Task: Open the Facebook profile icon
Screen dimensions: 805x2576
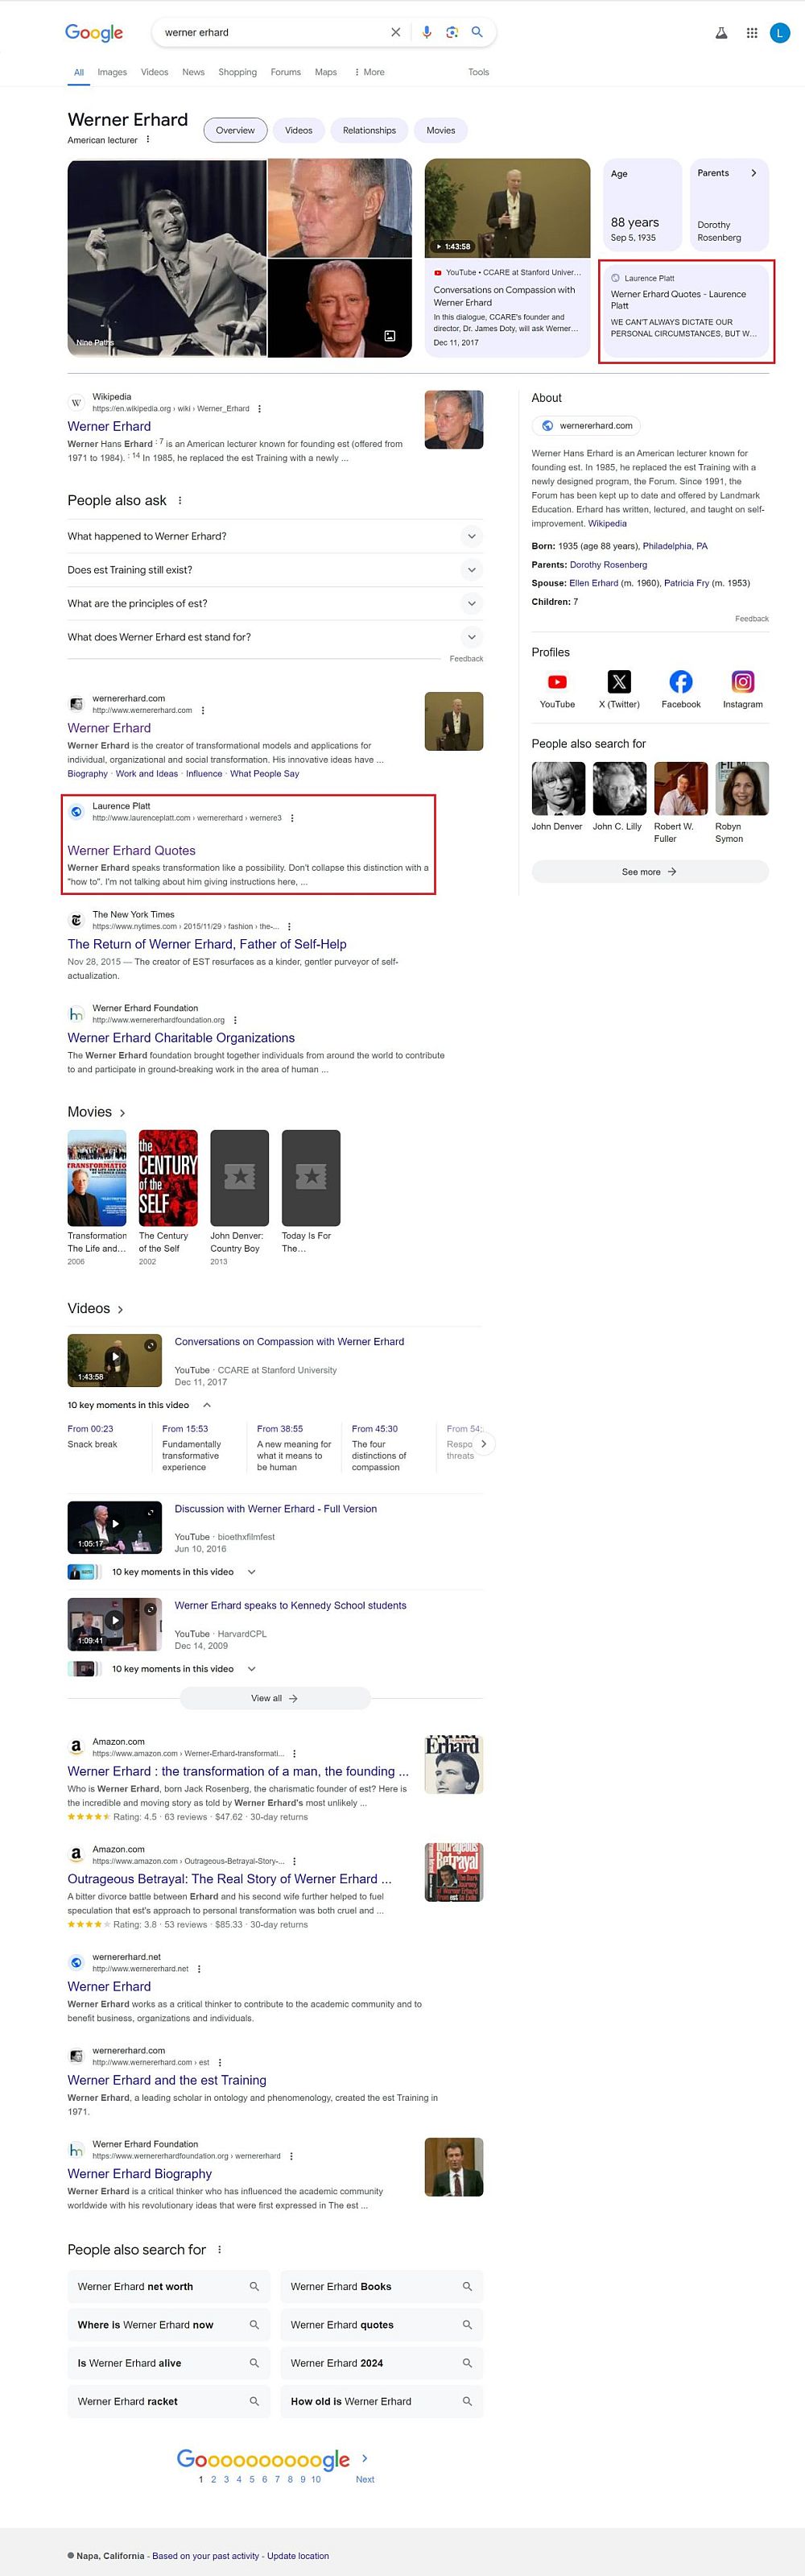Action: pyautogui.click(x=680, y=682)
